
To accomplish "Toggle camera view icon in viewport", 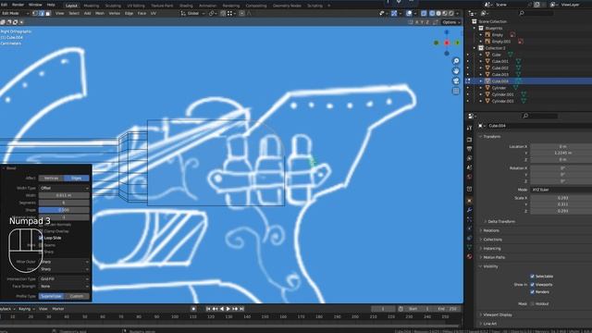I will 456,80.
